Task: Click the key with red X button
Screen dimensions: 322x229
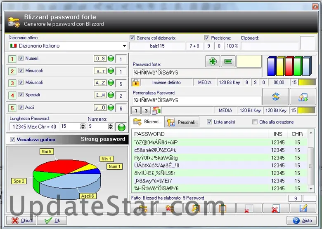Action: coord(169,208)
